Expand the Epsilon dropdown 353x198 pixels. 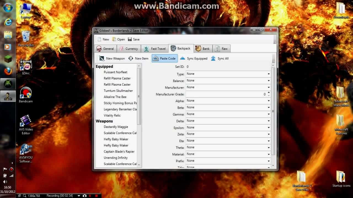coord(228,127)
